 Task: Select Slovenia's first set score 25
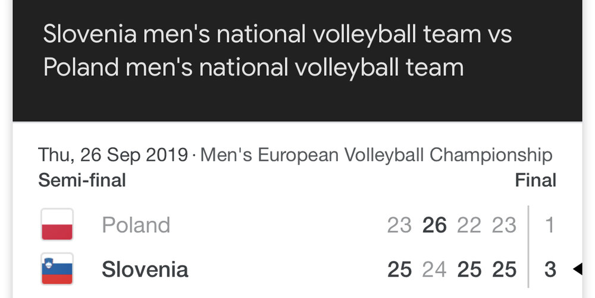(x=399, y=270)
